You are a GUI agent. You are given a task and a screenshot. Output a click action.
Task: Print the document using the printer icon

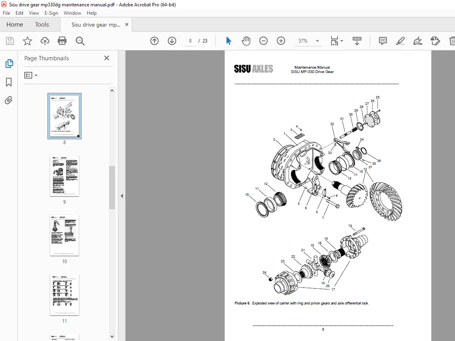coord(62,41)
